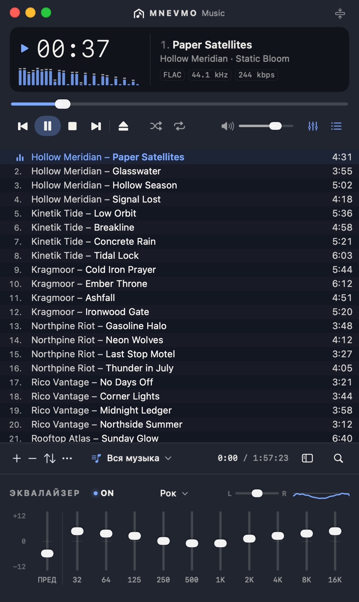Open the search magnifier icon
The image size is (359, 602).
338,458
